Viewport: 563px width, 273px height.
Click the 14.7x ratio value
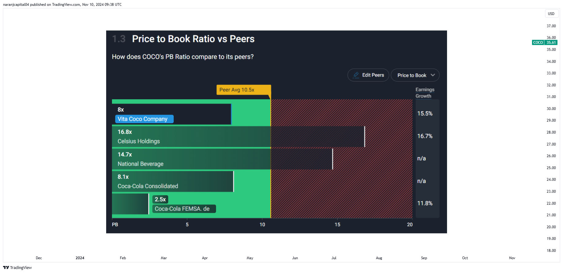[125, 154]
